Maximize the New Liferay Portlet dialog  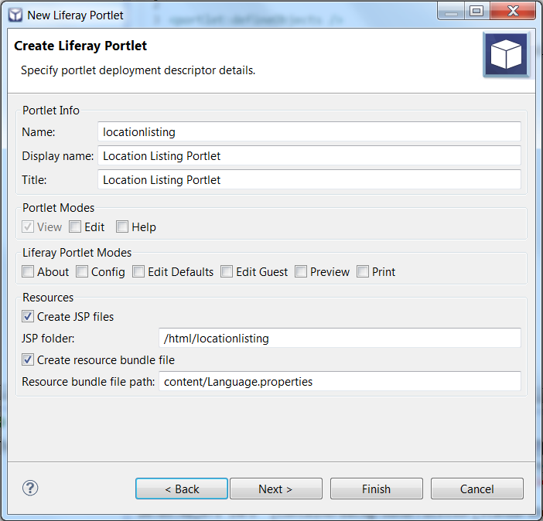[476, 12]
